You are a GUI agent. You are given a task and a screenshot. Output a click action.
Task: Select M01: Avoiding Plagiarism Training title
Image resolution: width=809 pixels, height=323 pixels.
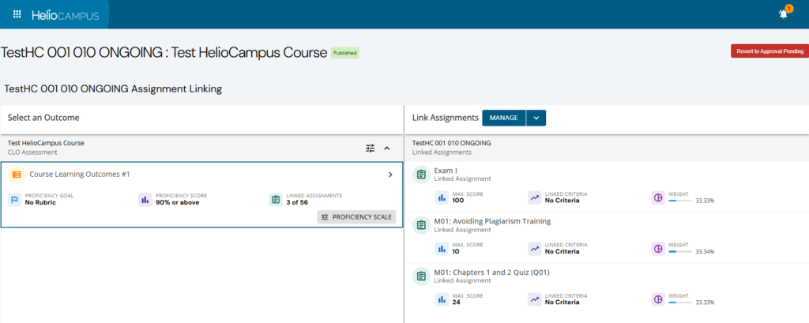pos(493,221)
